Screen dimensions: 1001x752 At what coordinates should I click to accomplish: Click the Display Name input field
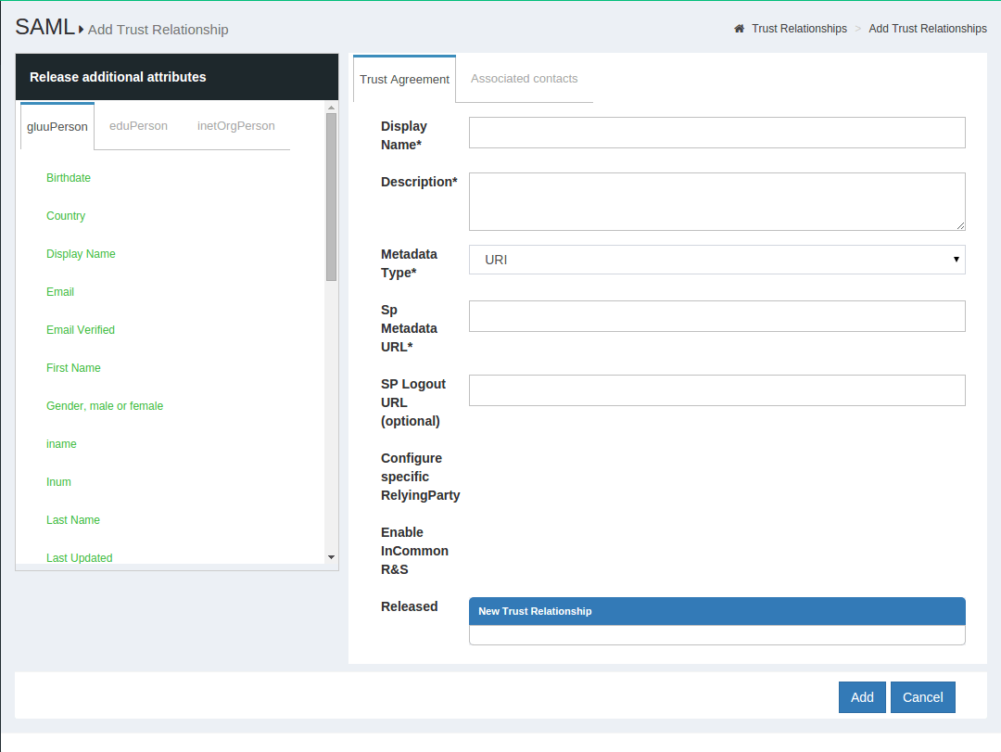(716, 133)
